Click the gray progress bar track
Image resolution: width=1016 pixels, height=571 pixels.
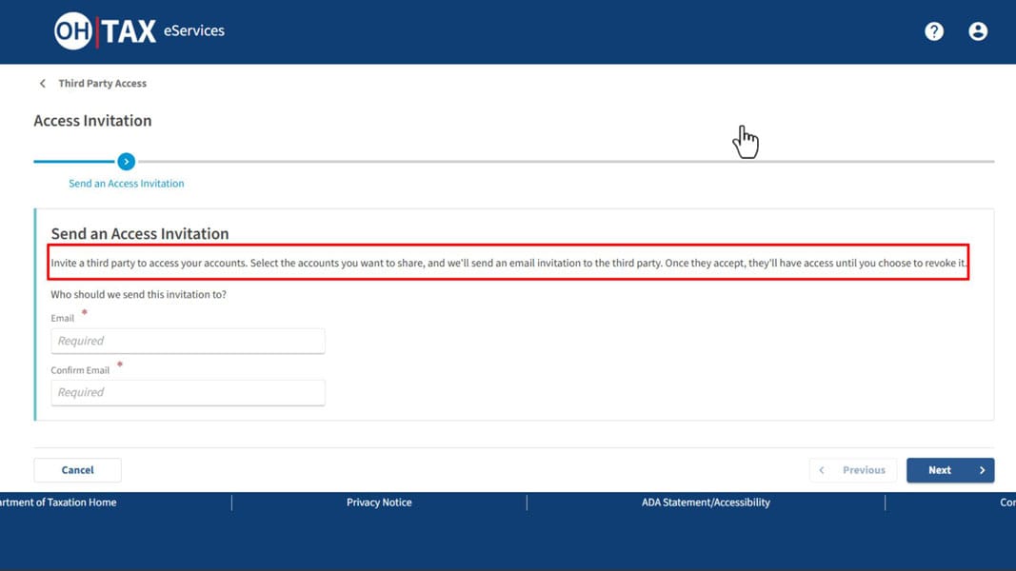click(571, 162)
